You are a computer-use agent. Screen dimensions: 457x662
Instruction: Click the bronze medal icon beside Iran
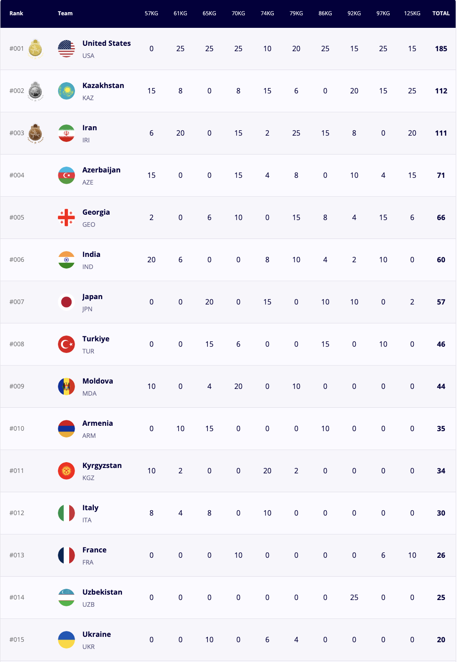pos(35,133)
